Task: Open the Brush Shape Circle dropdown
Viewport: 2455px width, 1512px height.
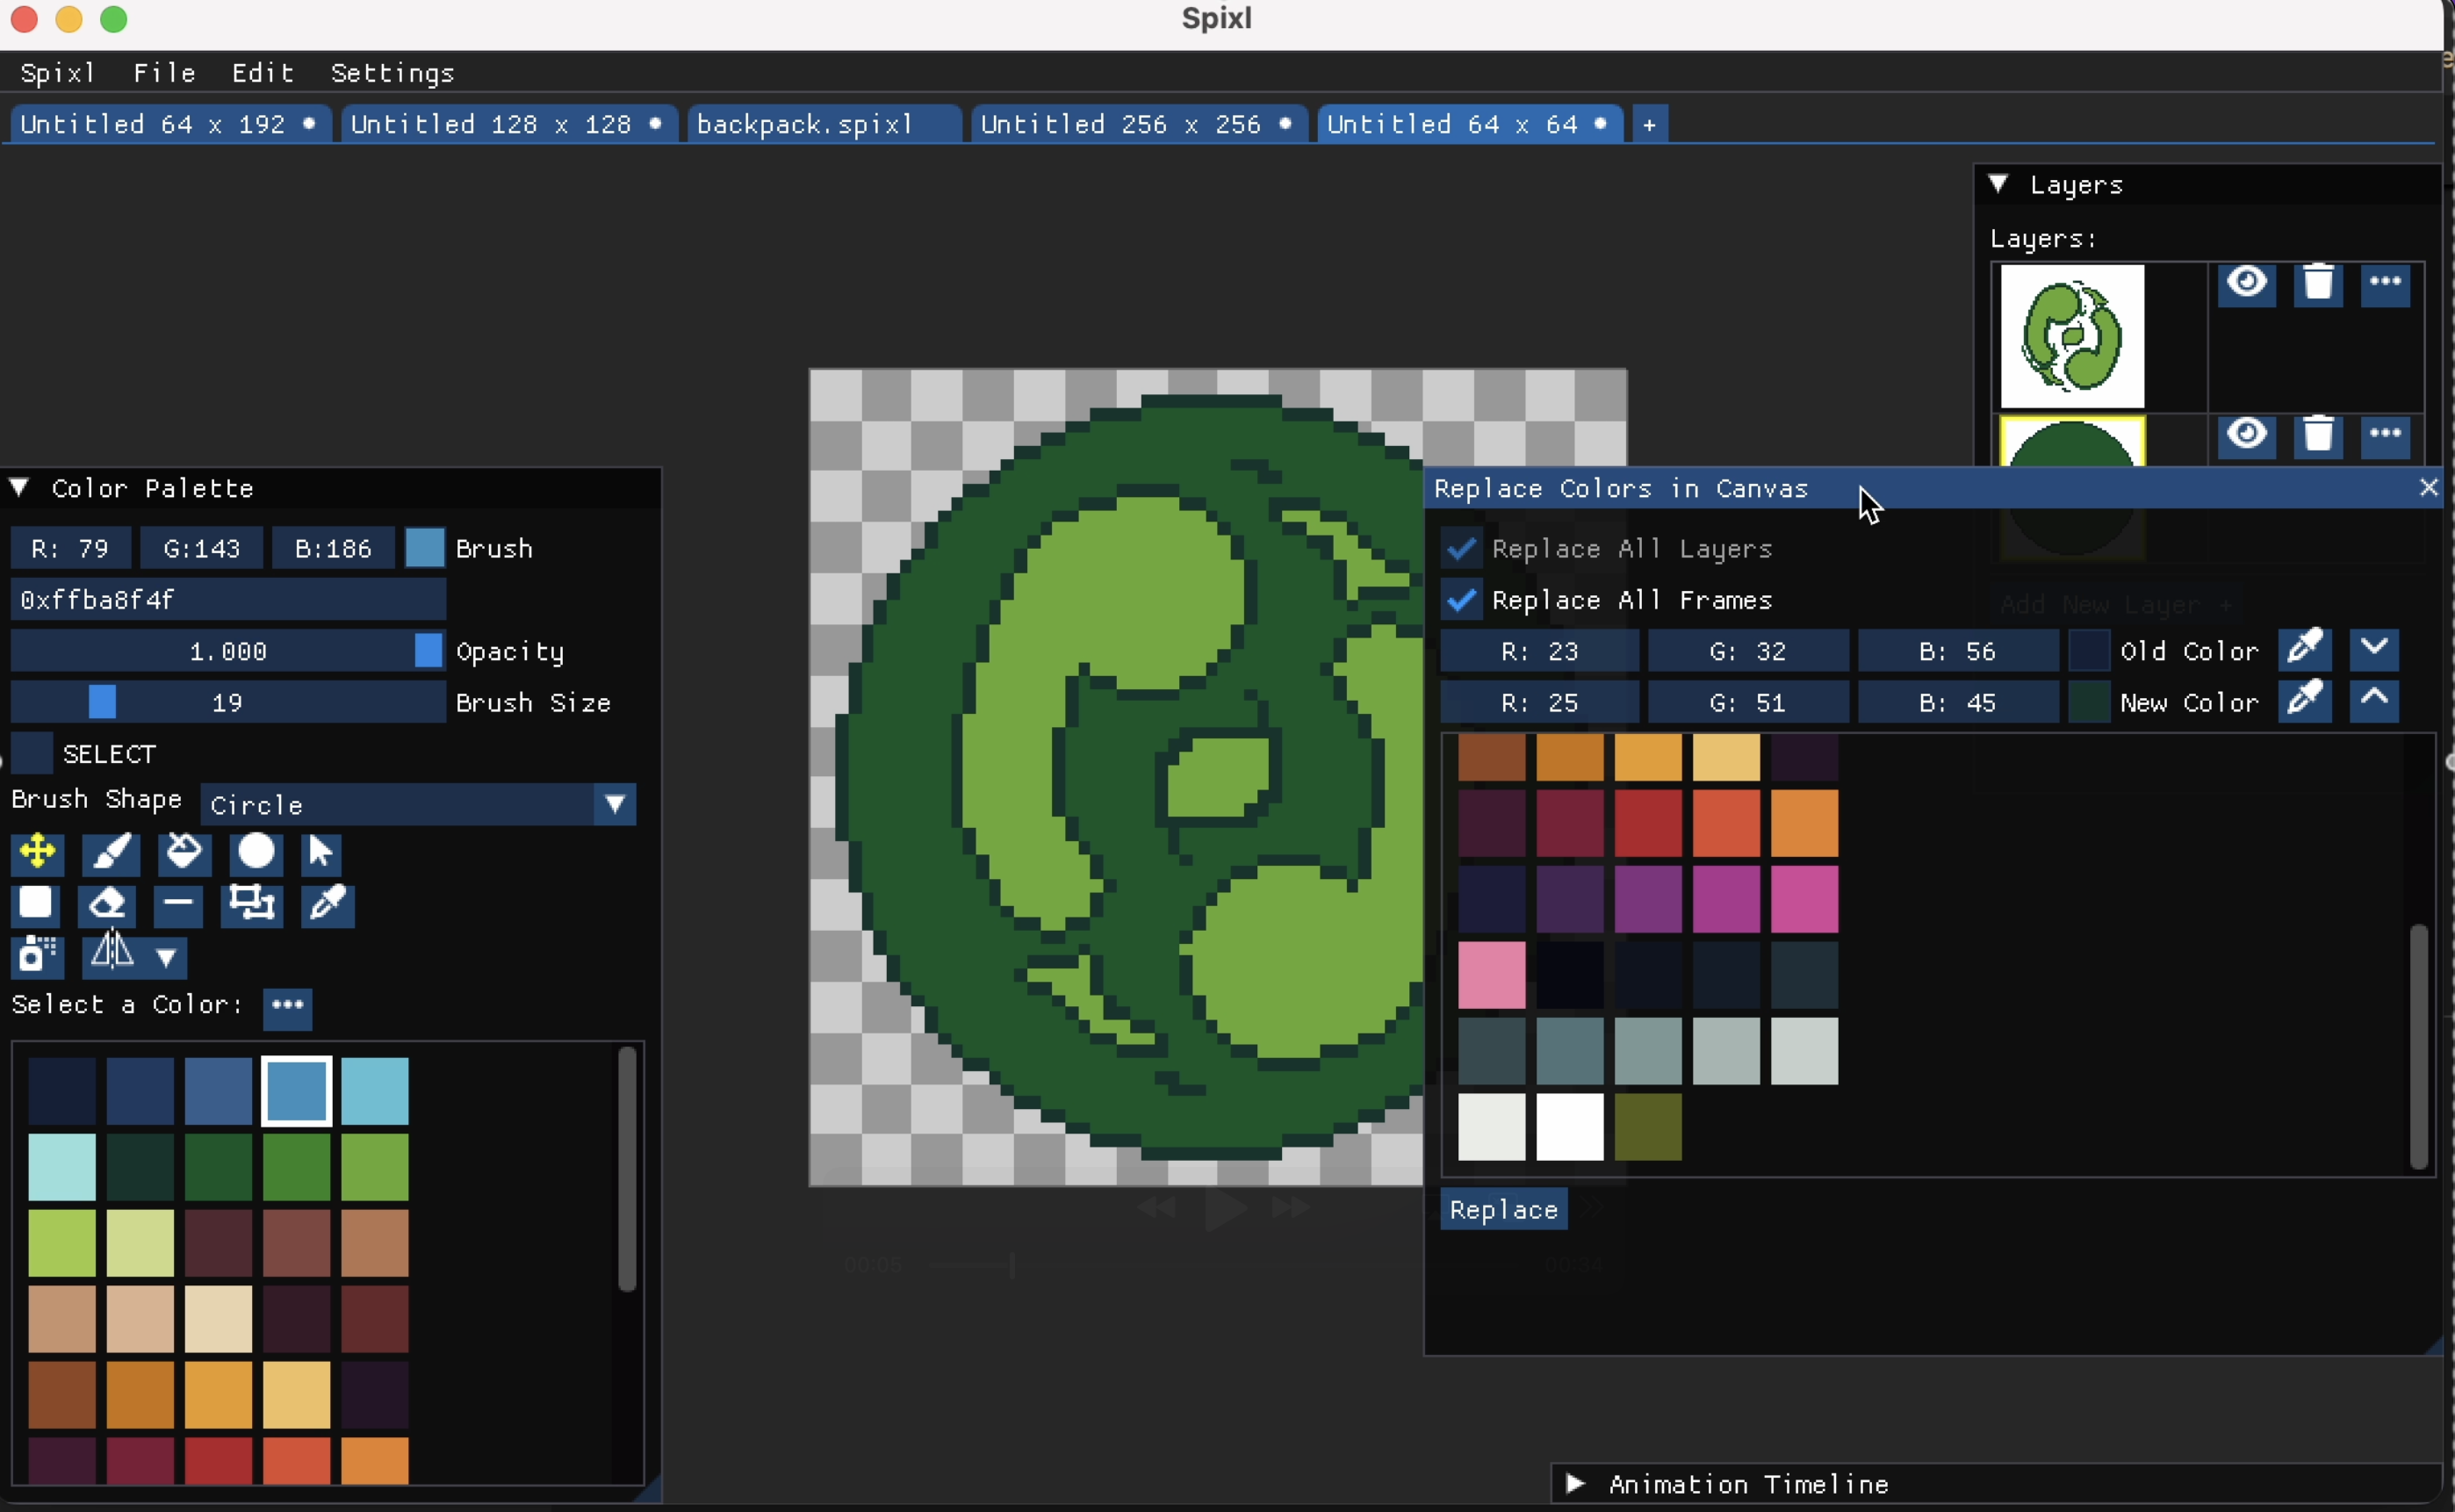Action: (x=418, y=804)
